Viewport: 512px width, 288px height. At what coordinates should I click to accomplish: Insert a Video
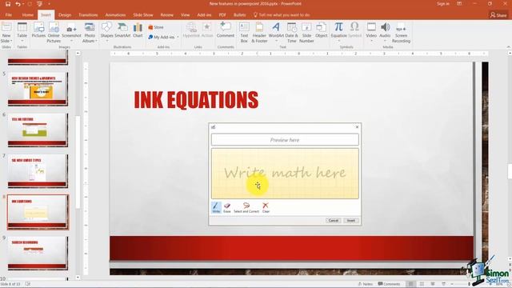[371, 31]
